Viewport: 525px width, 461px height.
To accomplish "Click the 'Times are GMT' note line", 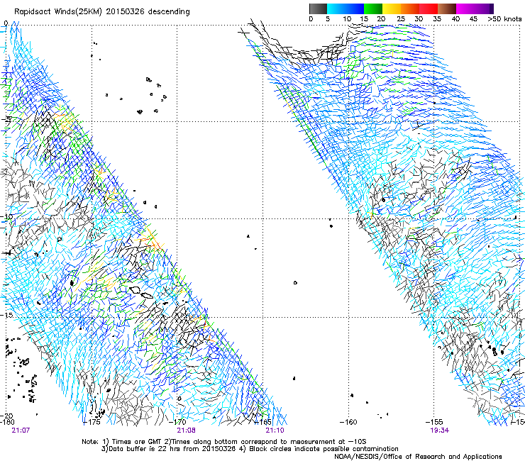I will (224, 442).
